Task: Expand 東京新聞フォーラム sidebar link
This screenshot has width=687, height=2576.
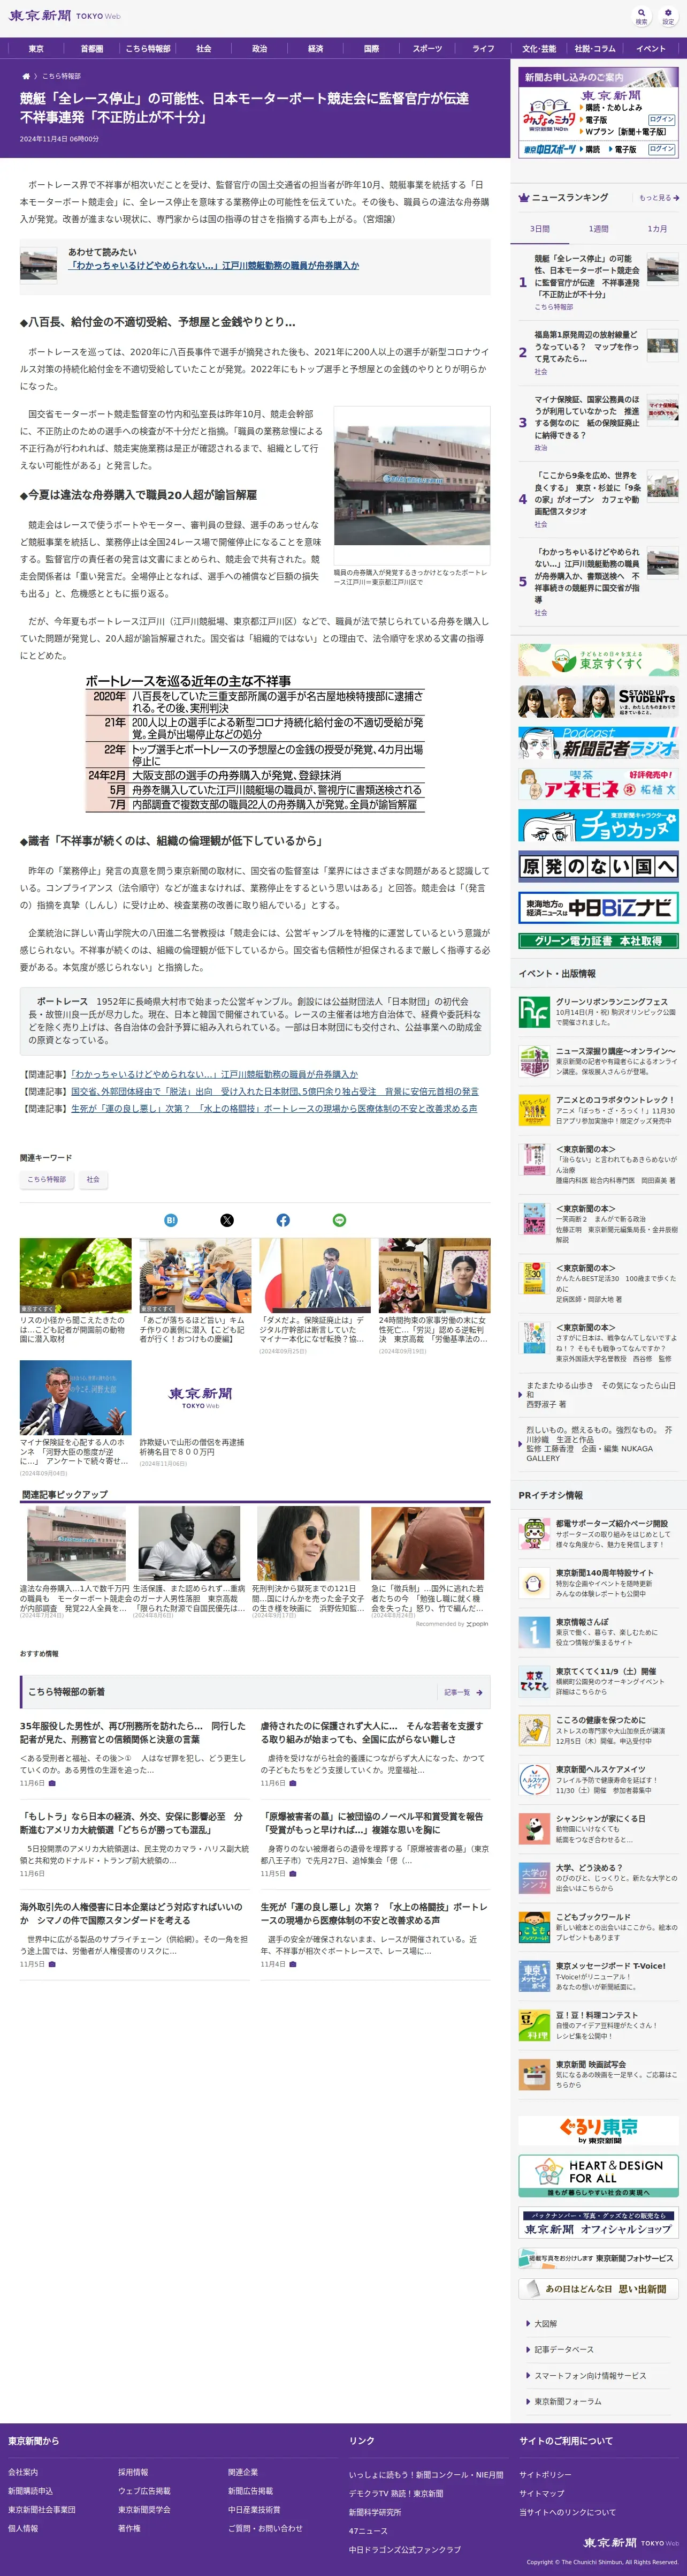Action: [x=567, y=2402]
